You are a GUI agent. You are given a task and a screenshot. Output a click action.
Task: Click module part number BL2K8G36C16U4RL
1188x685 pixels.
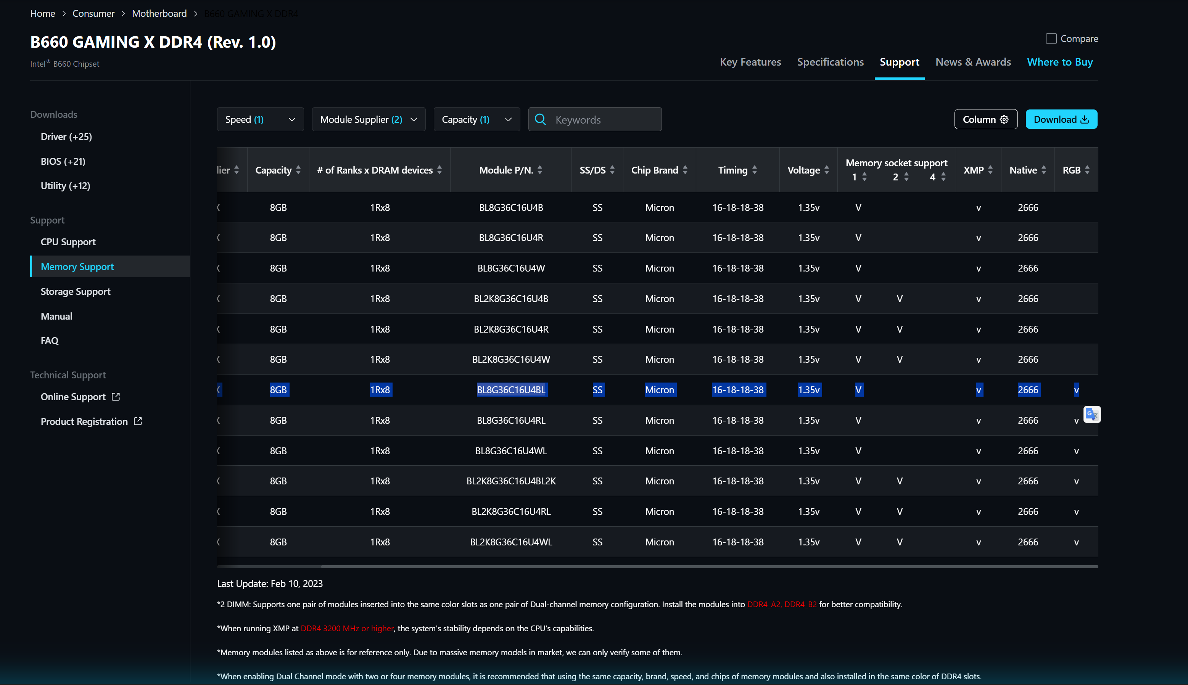coord(511,511)
